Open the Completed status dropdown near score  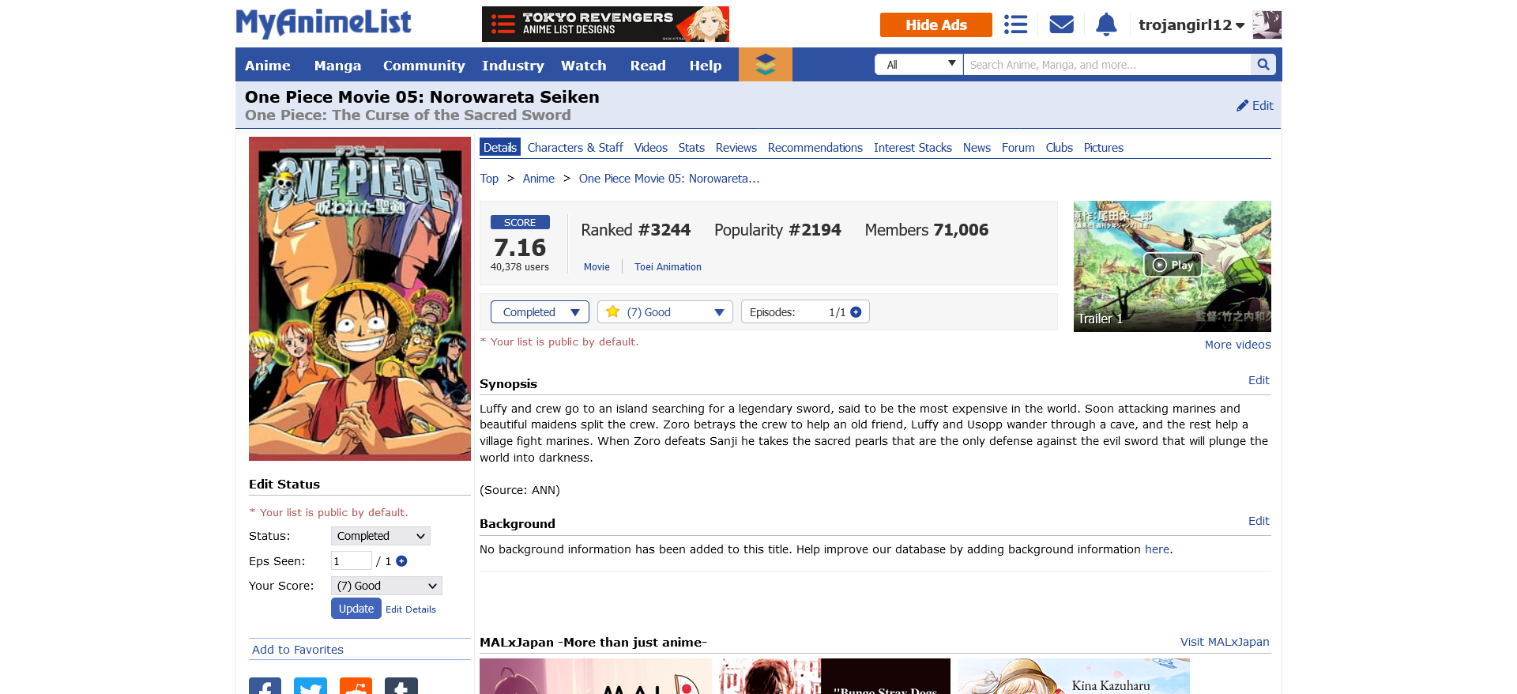(540, 312)
